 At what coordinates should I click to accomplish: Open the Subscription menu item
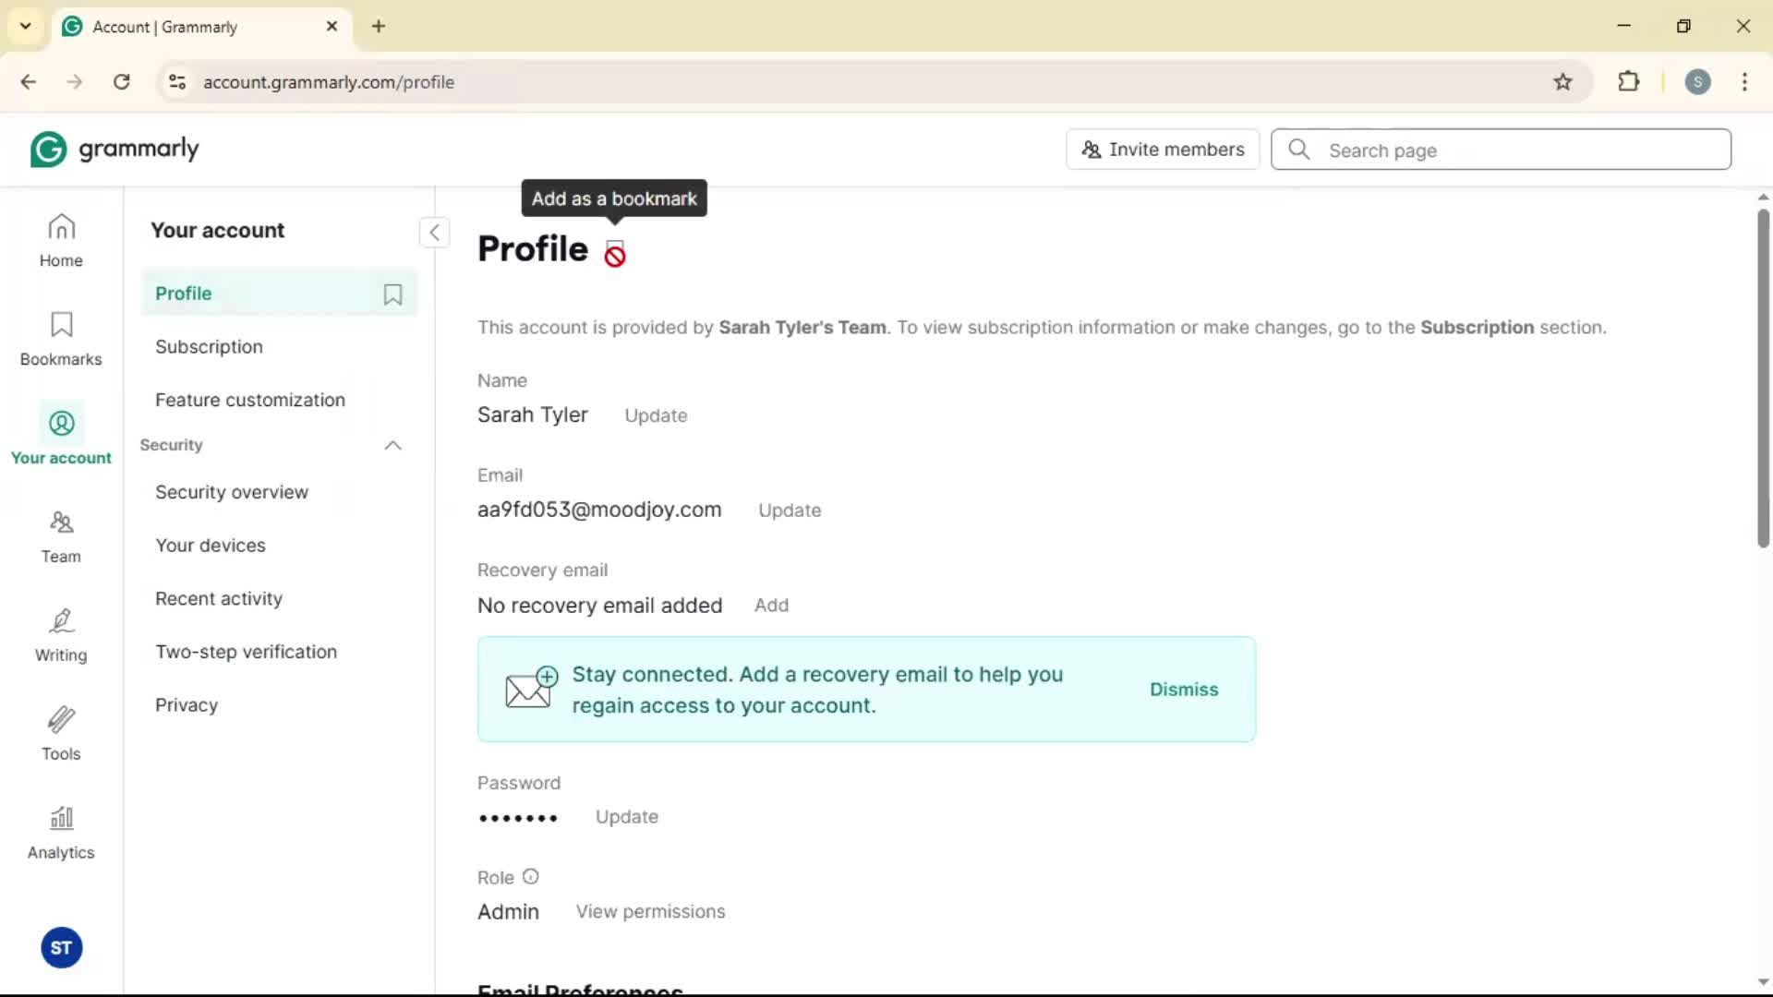[x=209, y=347]
